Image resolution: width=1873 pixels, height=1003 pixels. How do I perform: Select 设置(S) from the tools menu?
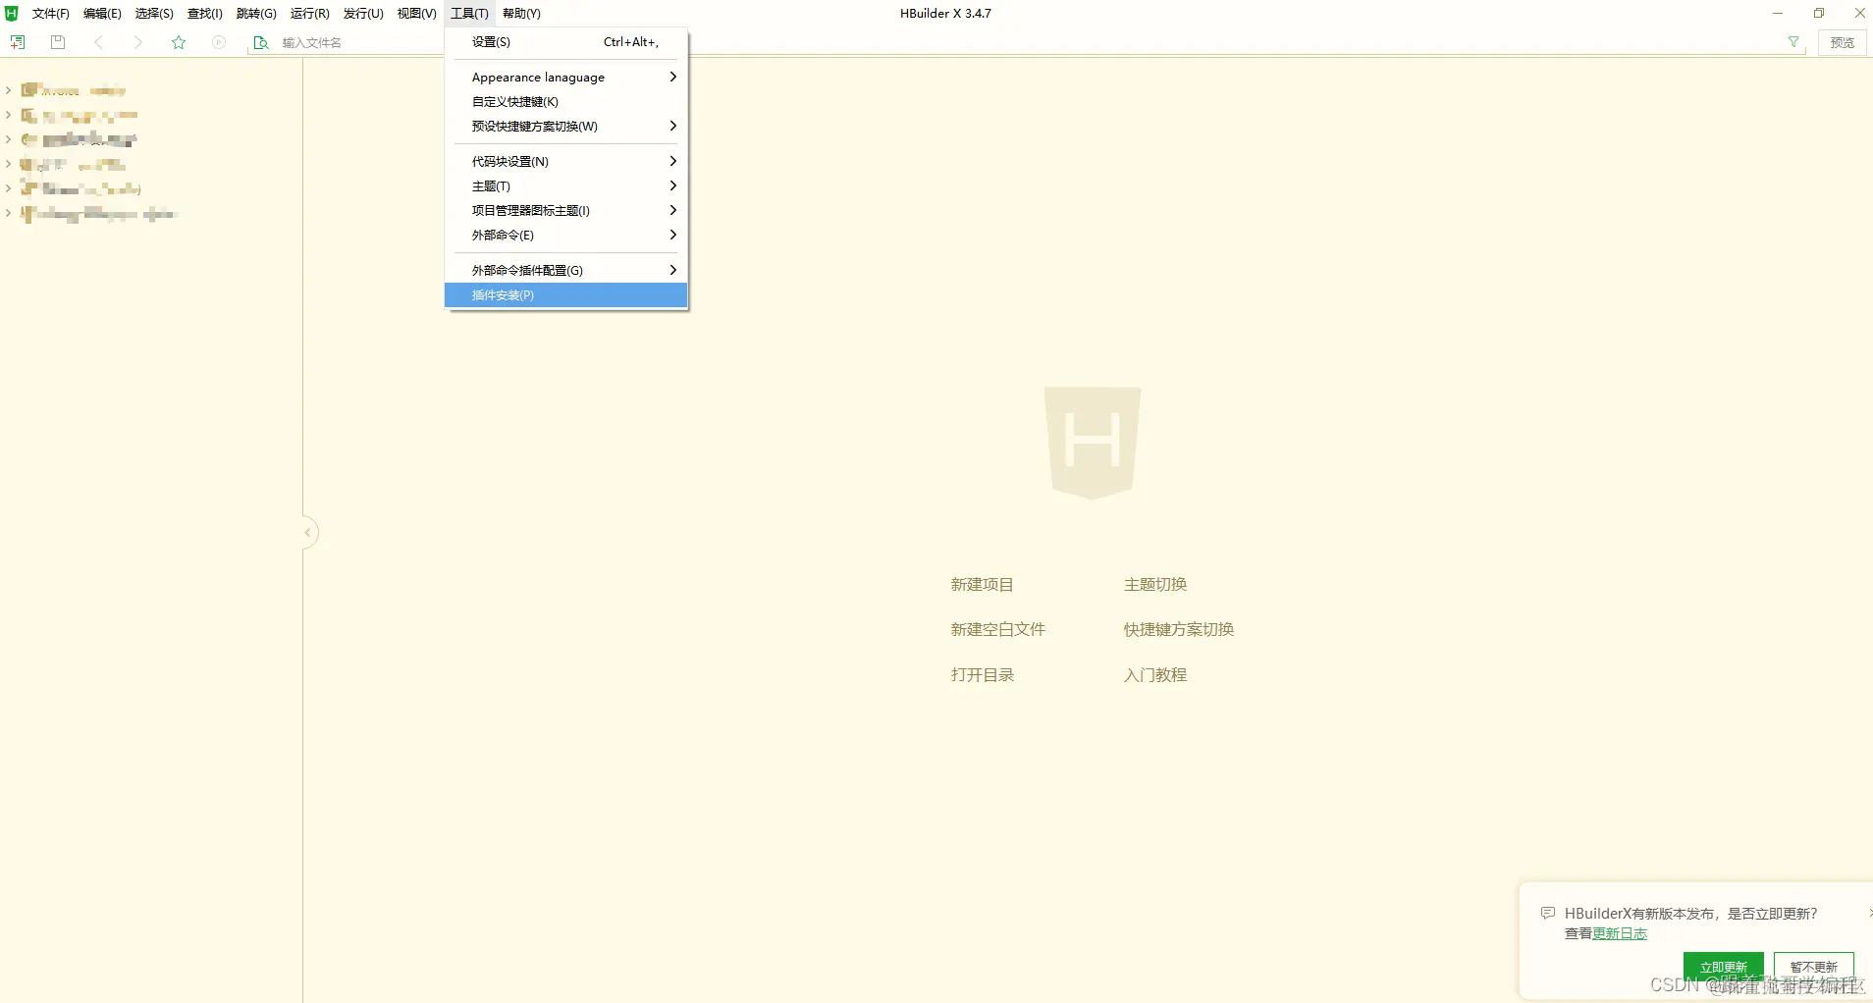(x=566, y=42)
